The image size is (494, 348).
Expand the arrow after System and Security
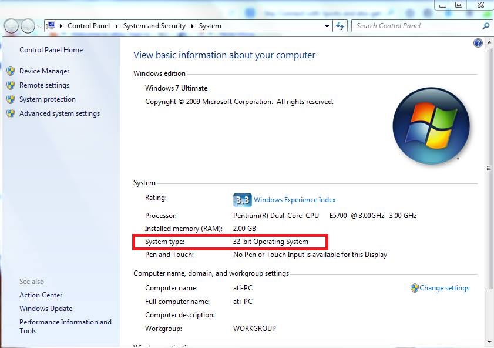tap(192, 26)
